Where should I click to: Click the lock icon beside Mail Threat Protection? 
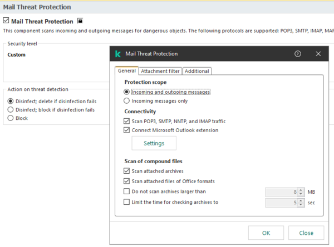tap(80, 21)
